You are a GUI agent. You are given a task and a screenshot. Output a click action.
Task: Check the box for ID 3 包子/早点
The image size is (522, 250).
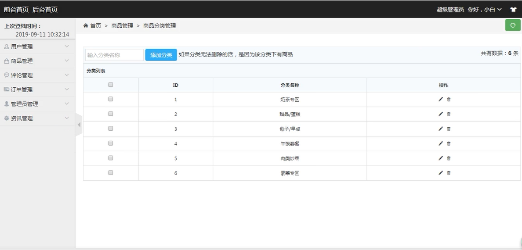(x=111, y=129)
